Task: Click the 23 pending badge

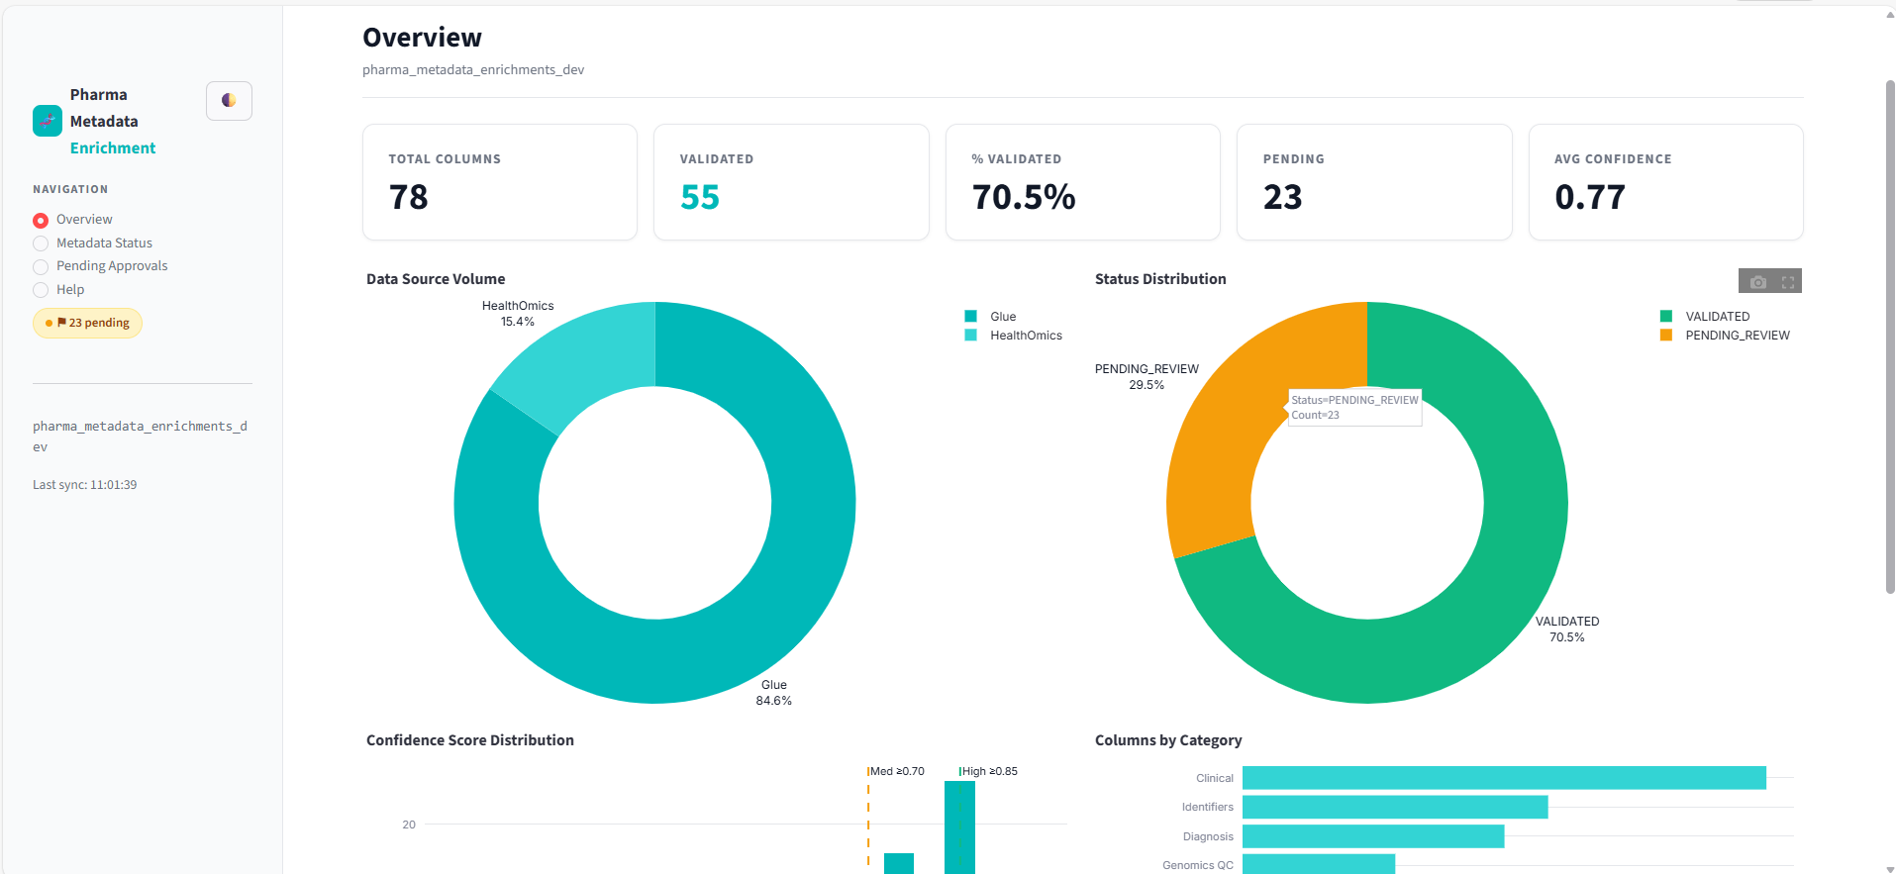Action: click(x=87, y=323)
